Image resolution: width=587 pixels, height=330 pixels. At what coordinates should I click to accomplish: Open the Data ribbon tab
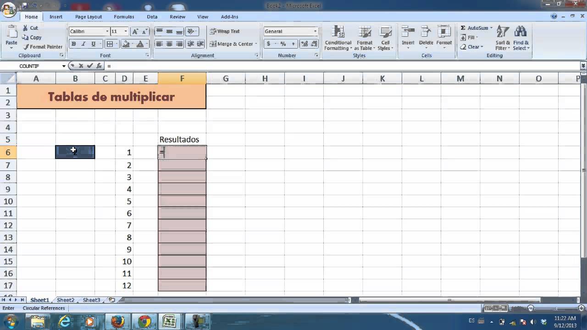click(152, 16)
